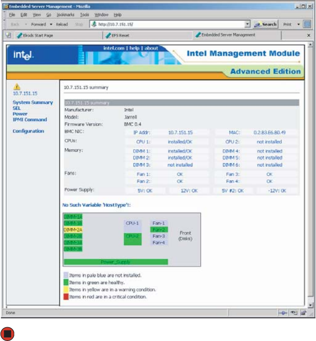The image size is (316, 341).
Task: Open the about link in banner
Action: 151,48
